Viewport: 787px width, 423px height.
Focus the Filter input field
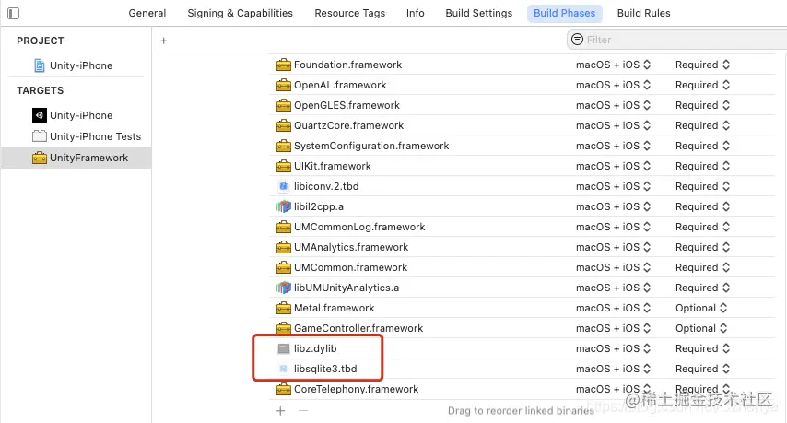point(677,40)
